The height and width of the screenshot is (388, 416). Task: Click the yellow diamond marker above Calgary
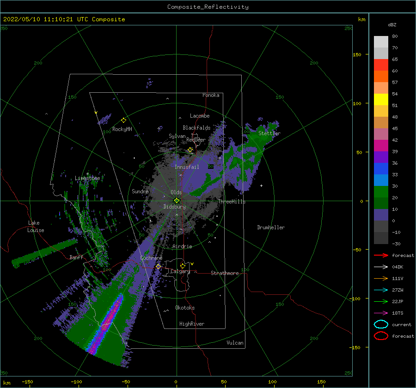click(x=183, y=266)
